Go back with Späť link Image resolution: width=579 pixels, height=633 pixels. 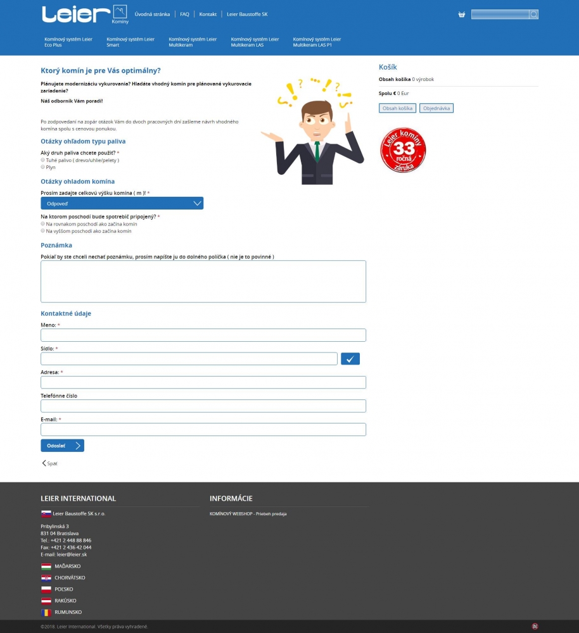pyautogui.click(x=49, y=463)
